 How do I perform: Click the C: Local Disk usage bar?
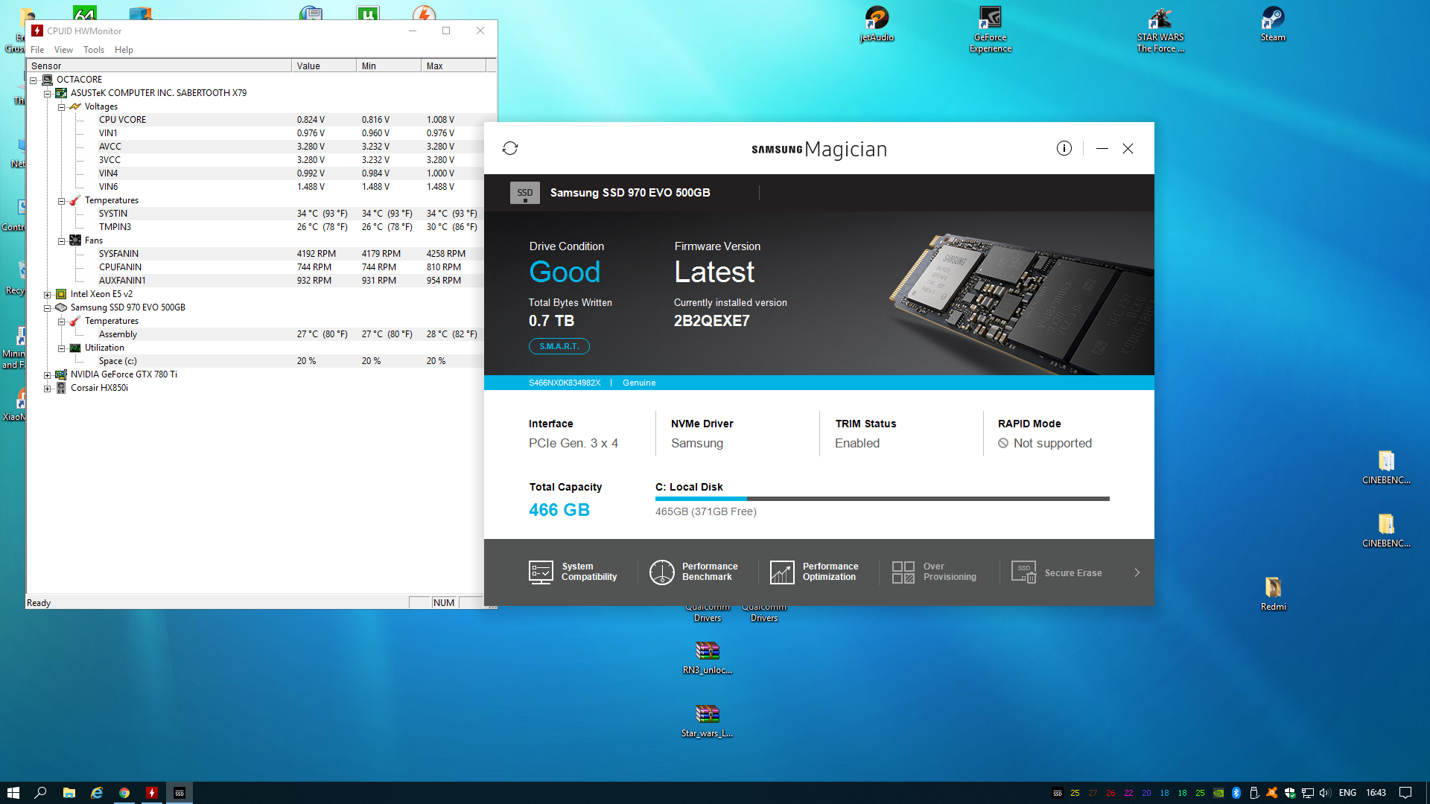[882, 499]
